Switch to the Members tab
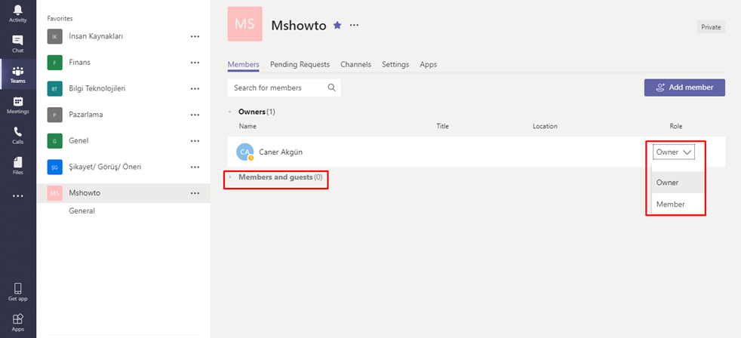The width and height of the screenshot is (741, 338). (244, 65)
